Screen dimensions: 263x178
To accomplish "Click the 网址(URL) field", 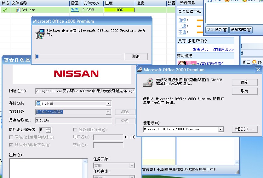I will (x=85, y=91).
